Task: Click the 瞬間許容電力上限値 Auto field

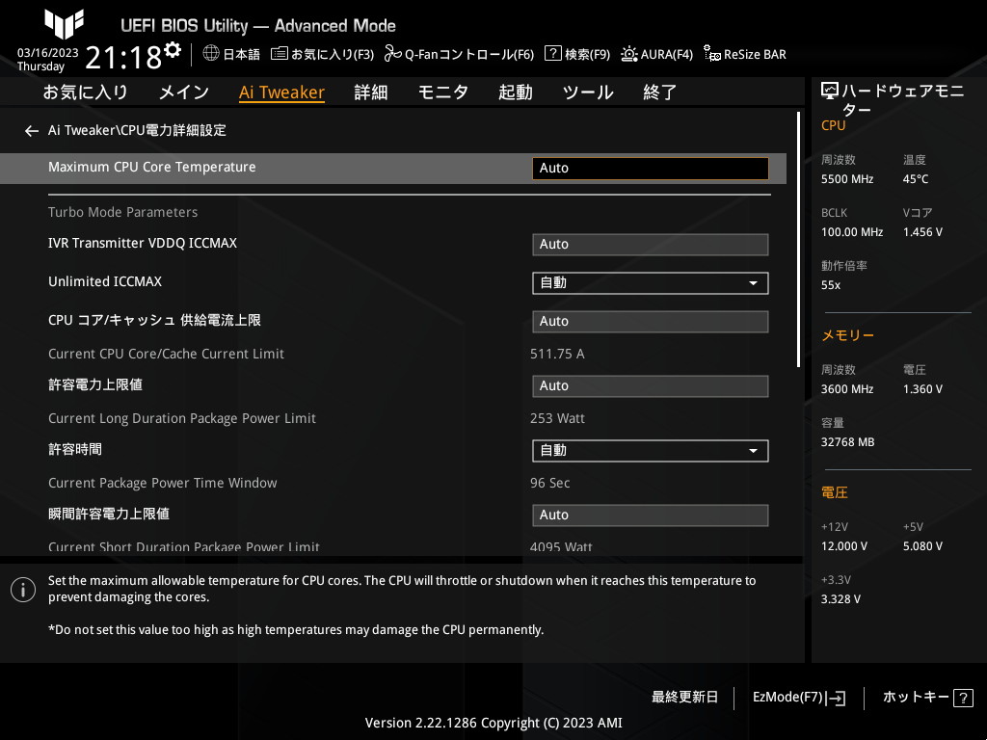Action: (651, 515)
